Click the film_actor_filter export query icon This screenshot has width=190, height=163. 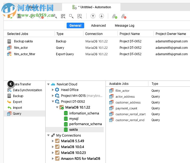click(9, 54)
